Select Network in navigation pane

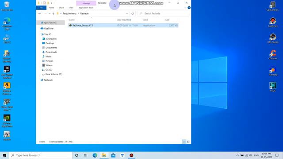point(48,80)
